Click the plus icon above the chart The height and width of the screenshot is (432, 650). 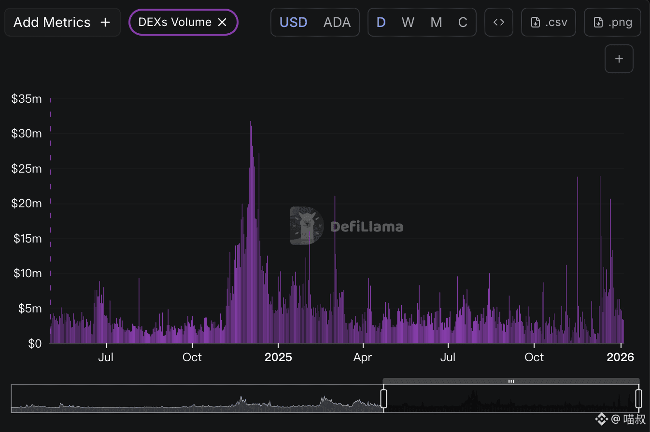tap(619, 58)
